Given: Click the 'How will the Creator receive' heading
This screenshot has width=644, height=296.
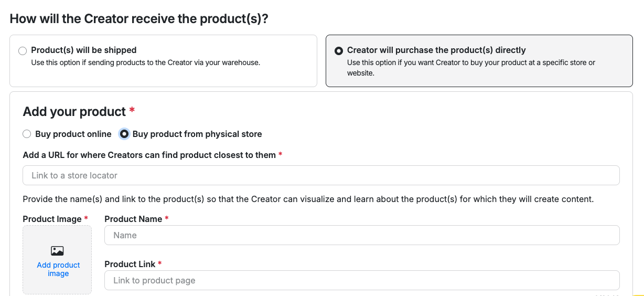Looking at the screenshot, I should (x=139, y=19).
